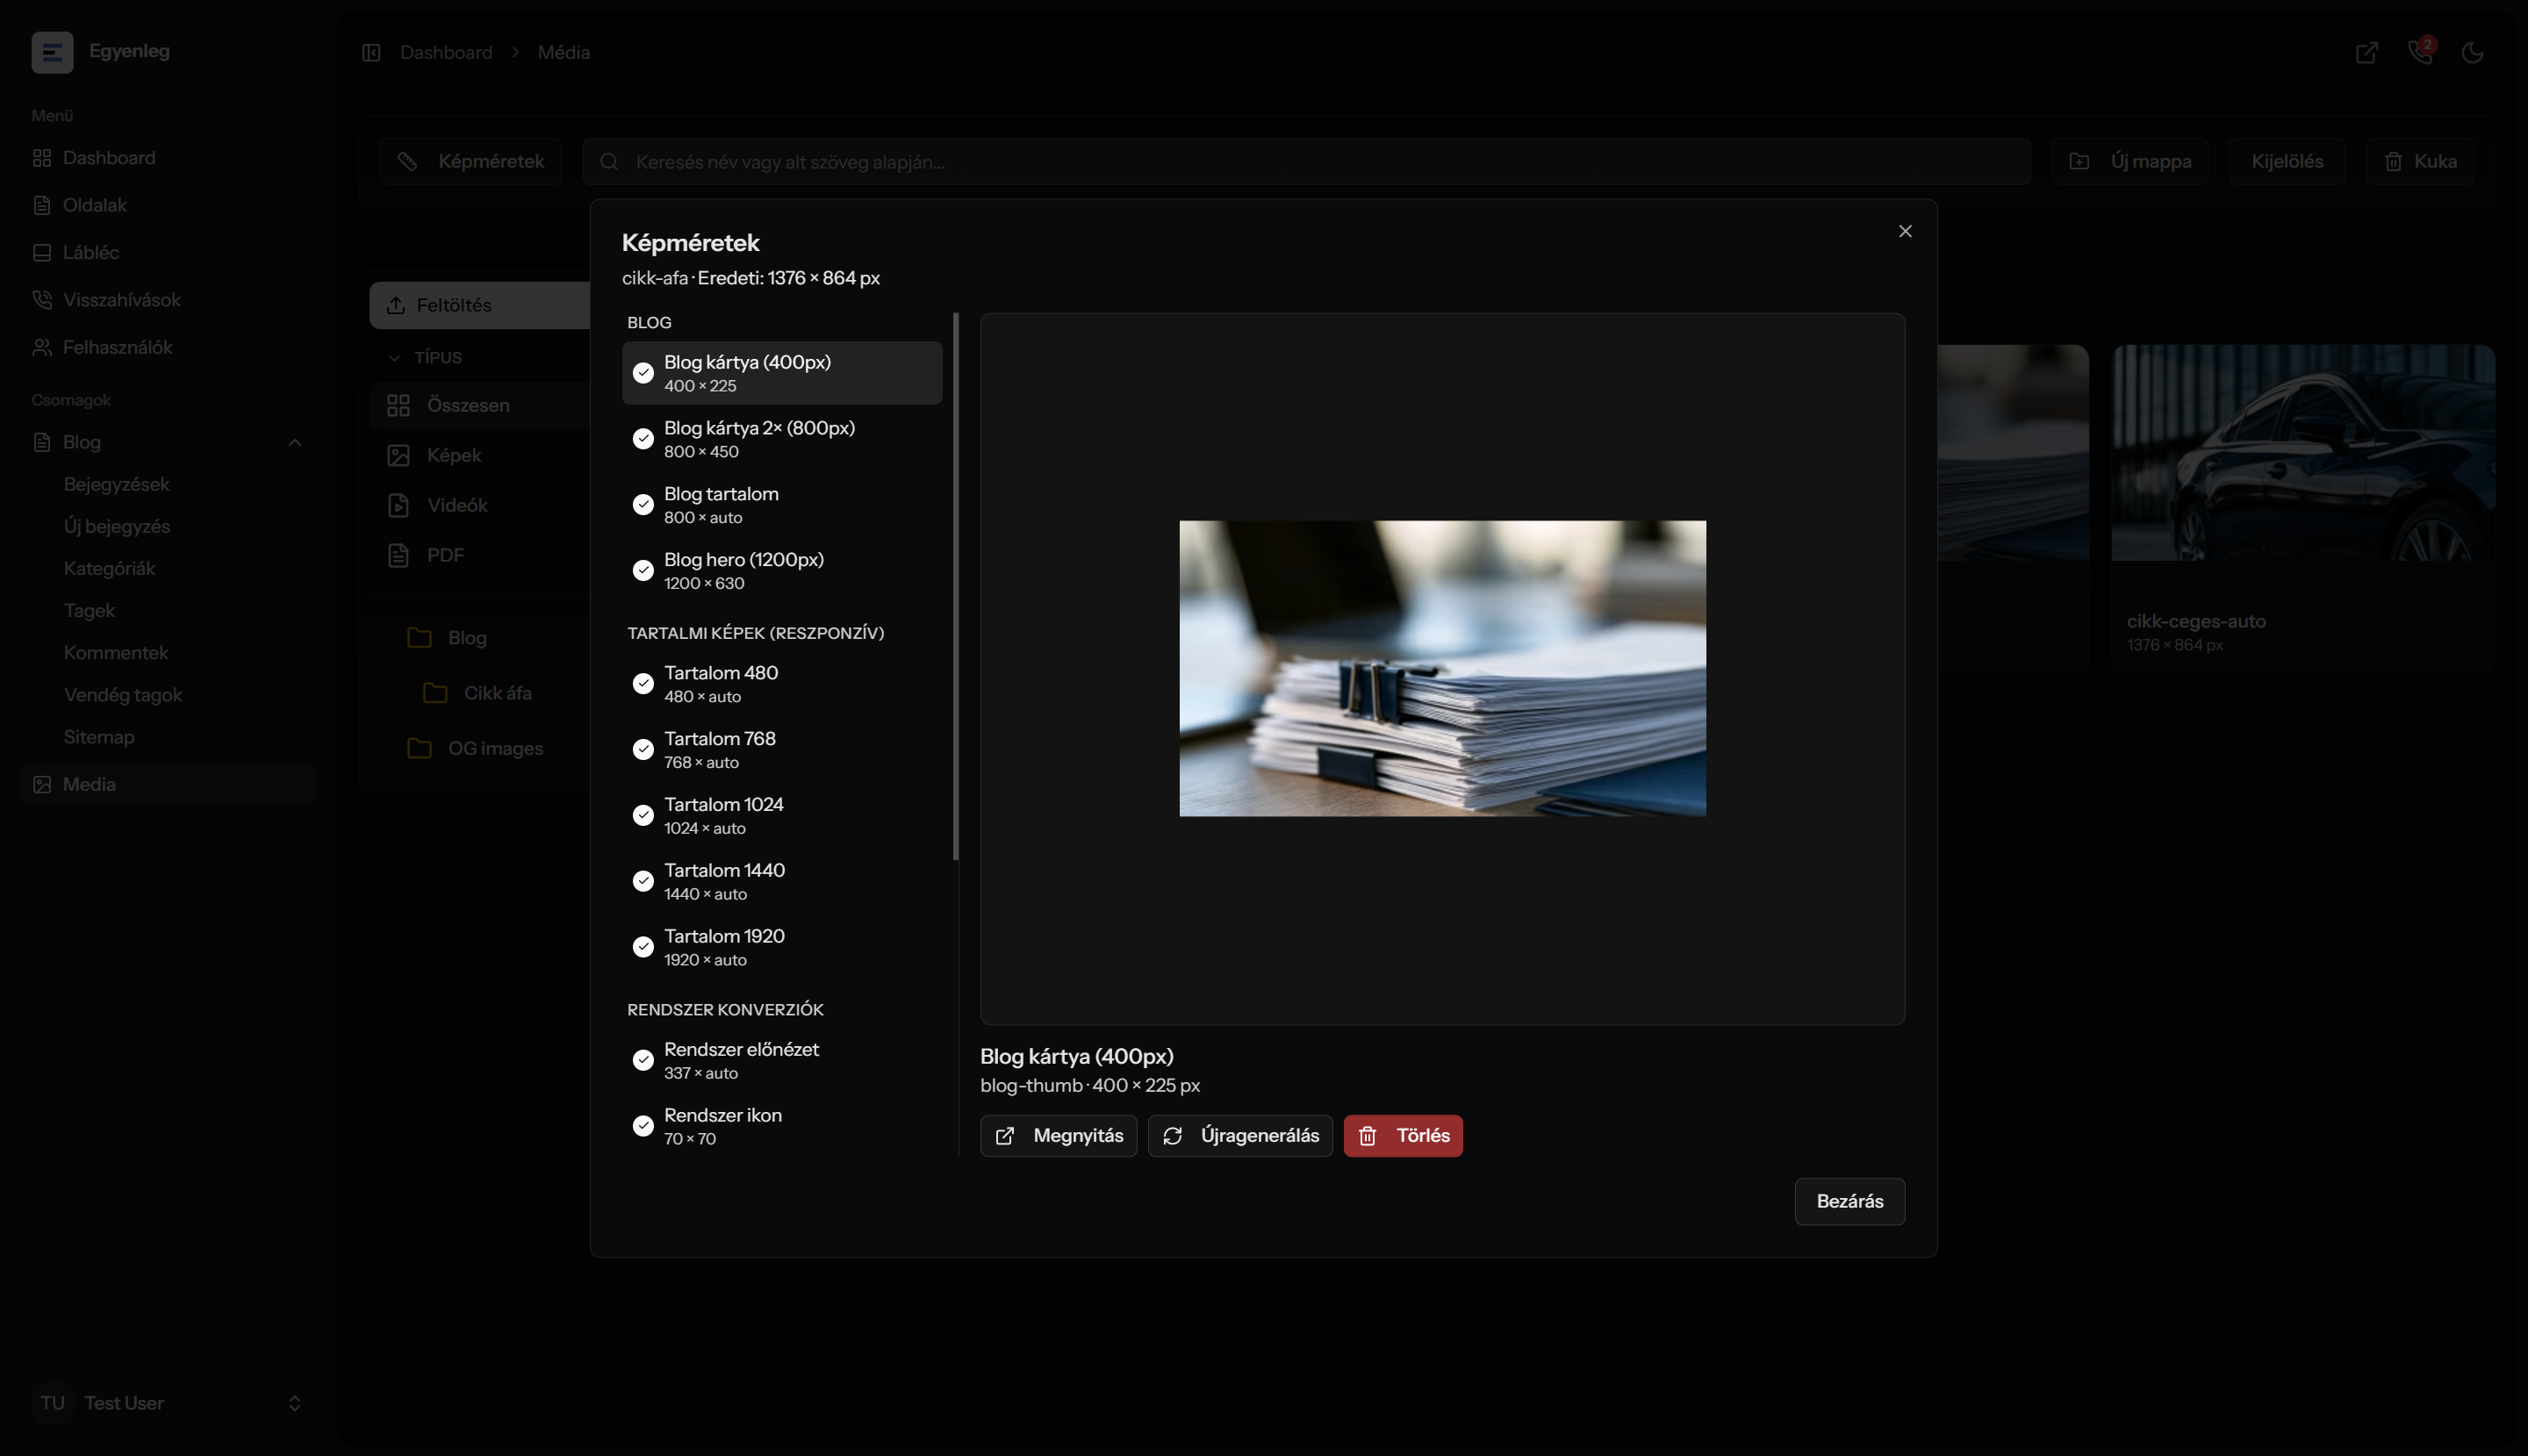This screenshot has width=2528, height=1456.
Task: Open the Dashboard sidebar menu item
Action: pyautogui.click(x=168, y=158)
